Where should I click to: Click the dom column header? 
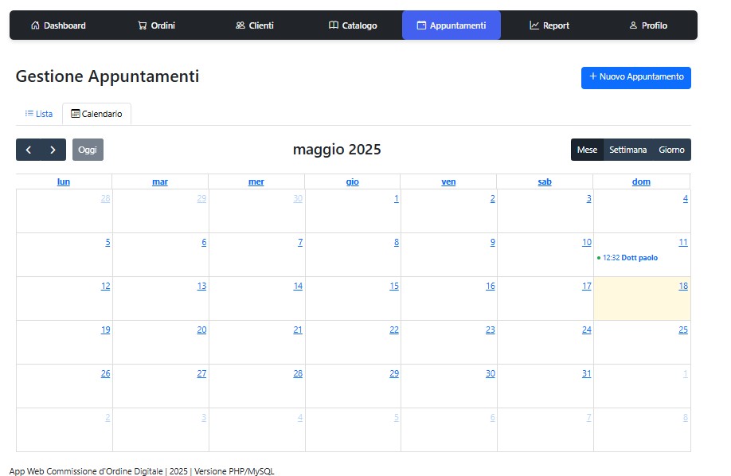641,181
